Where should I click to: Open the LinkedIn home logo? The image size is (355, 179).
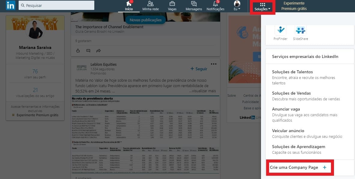pyautogui.click(x=11, y=5)
